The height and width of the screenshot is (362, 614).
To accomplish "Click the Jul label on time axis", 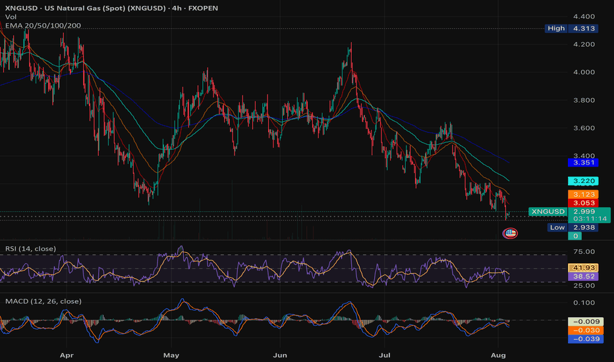I will click(385, 355).
